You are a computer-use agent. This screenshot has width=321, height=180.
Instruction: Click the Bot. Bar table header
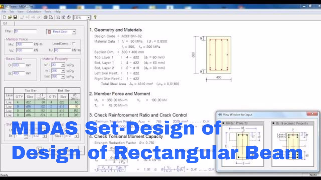[x=64, y=90]
